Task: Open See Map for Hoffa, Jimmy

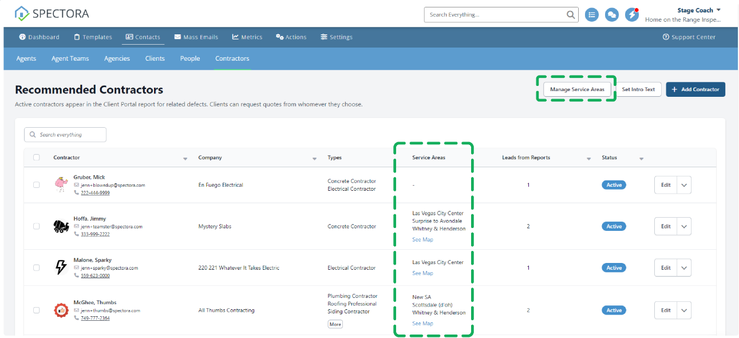Action: (422, 239)
